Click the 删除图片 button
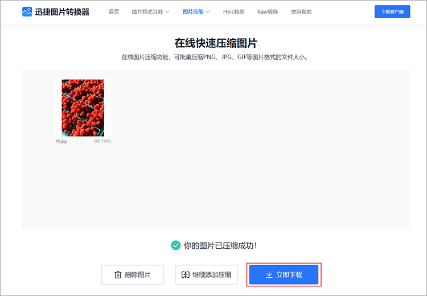Viewport: 427px width, 296px height. (132, 274)
